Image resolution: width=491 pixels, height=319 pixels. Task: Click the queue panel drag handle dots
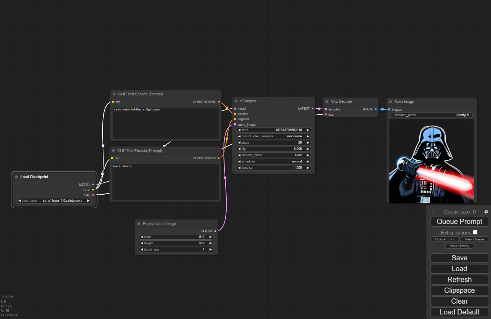tap(432, 212)
